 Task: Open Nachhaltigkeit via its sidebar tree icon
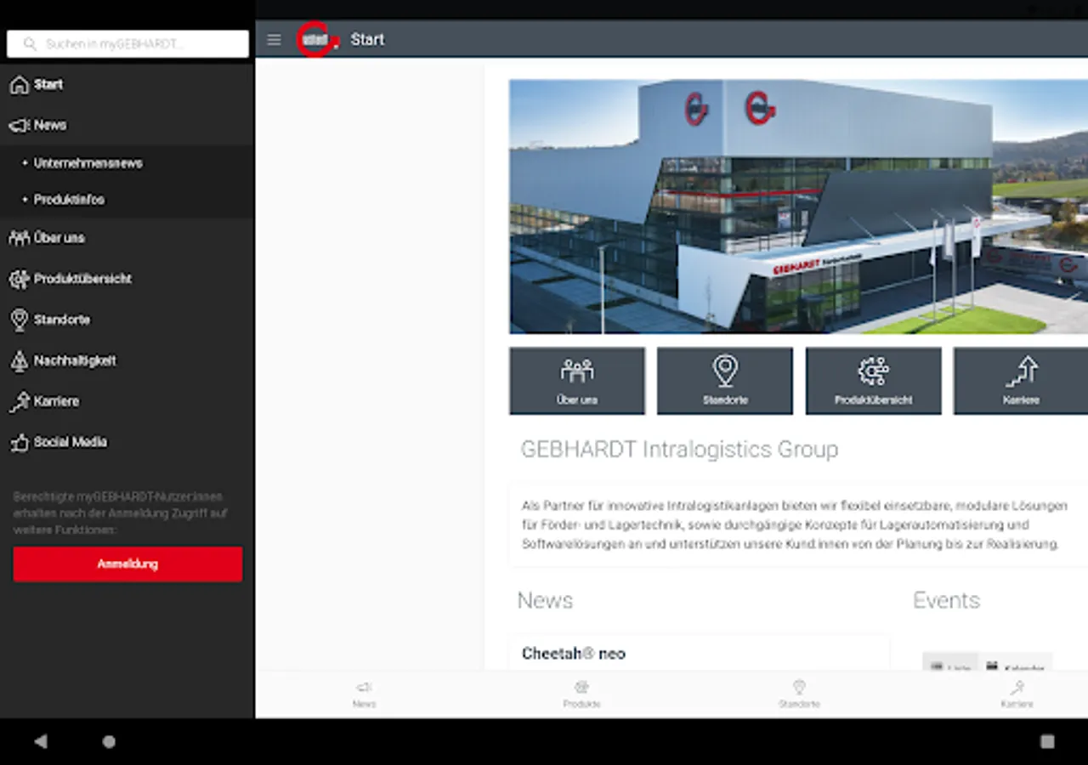(x=19, y=360)
